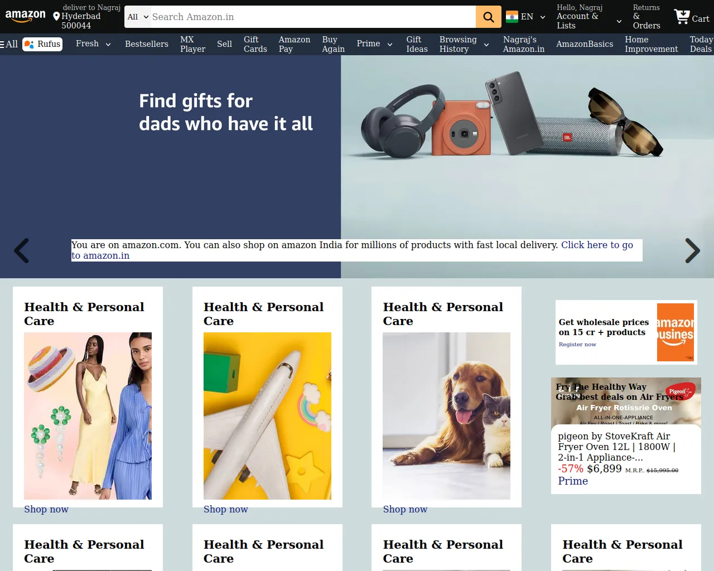Click the Search Amazon.in input field
This screenshot has width=714, height=571.
(x=313, y=17)
